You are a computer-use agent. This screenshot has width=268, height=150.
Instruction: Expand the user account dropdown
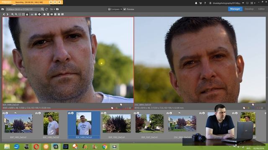[x=243, y=3]
